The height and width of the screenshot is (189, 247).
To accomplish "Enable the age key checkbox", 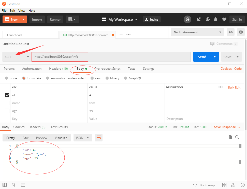I will [x=7, y=111].
